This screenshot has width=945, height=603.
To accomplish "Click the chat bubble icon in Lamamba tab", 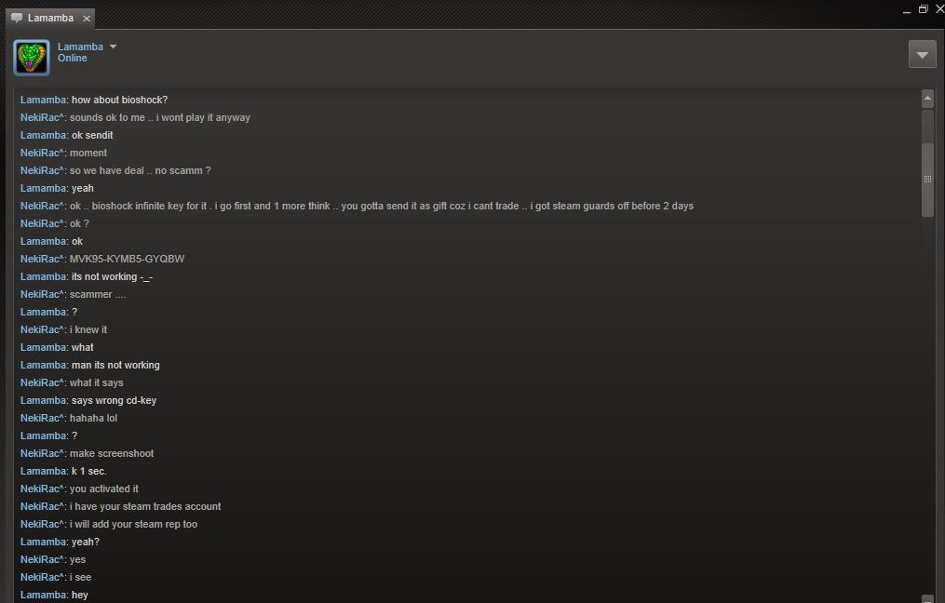I will 17,18.
